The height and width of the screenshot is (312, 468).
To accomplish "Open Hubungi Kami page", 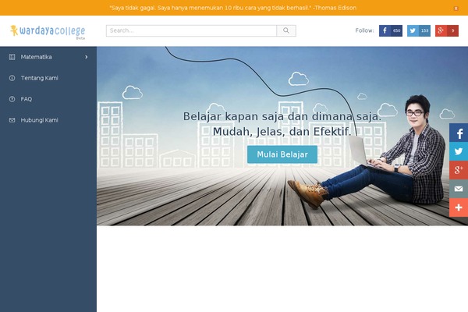I will [48, 120].
